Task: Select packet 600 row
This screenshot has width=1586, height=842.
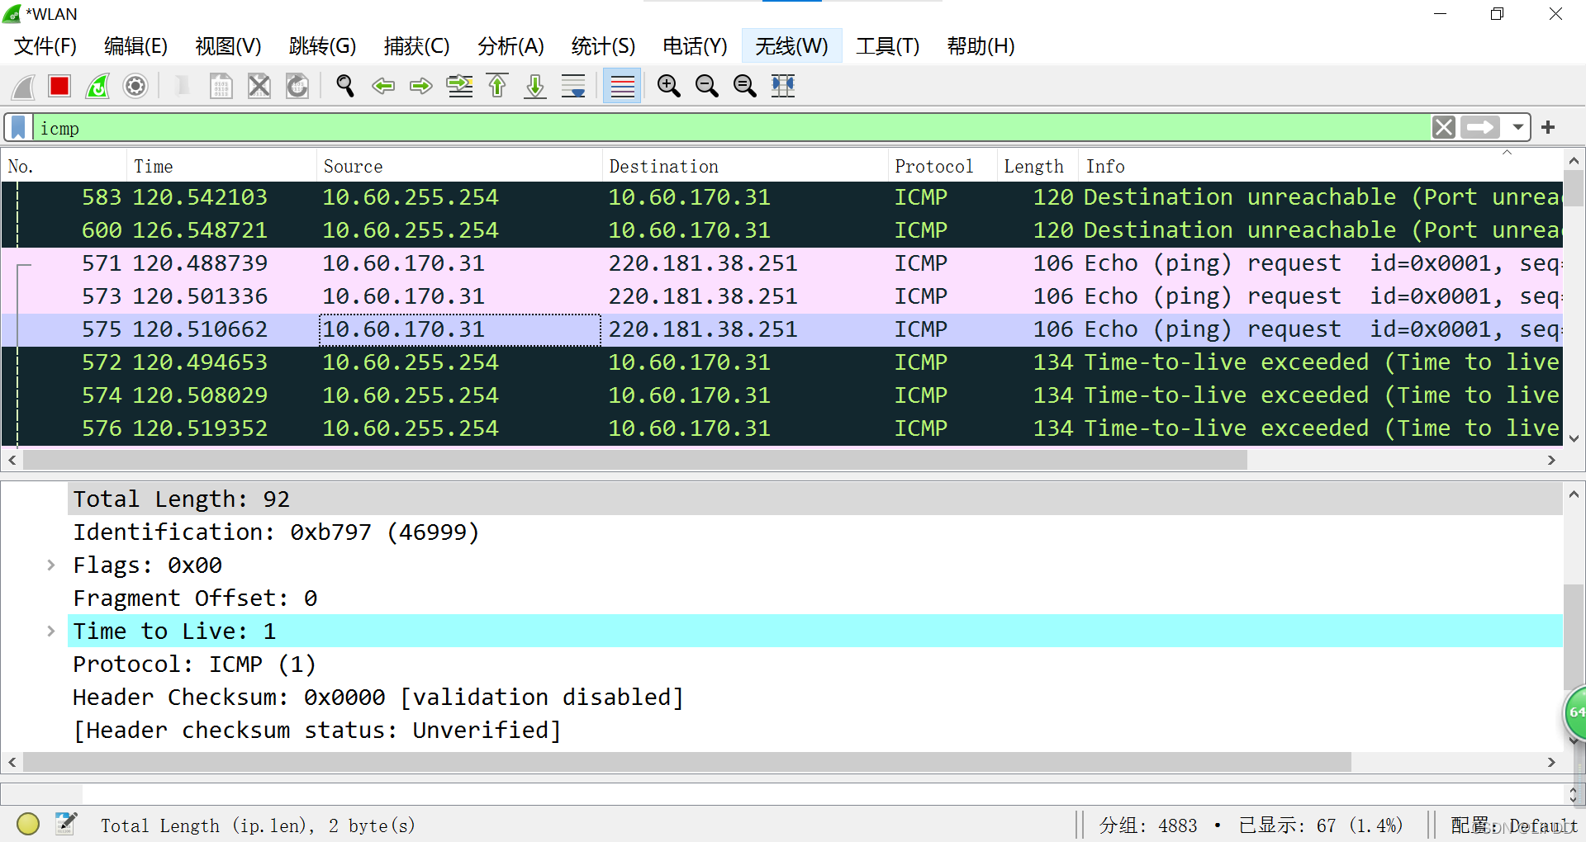Action: 781,230
